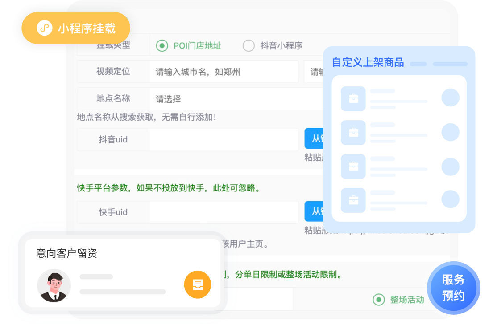Click the 自定义上架商品 panel title
497x333 pixels.
[368, 62]
